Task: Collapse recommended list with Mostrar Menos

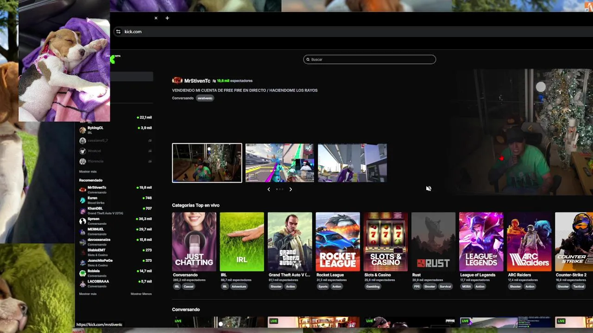Action: [x=141, y=294]
